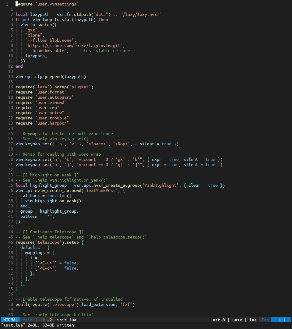The image size is (292, 329).
Task: Click the vim.highlight.on_yank() call line
Action: [53, 201]
